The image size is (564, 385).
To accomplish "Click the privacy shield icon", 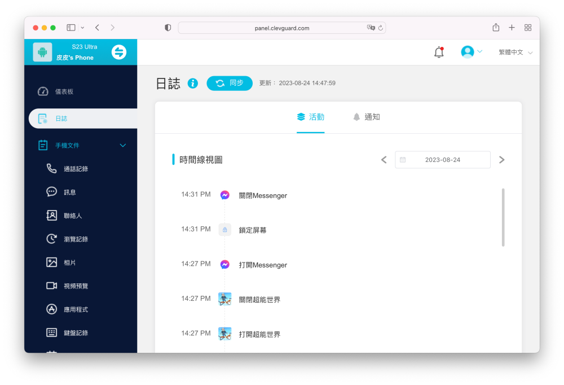I will point(168,28).
